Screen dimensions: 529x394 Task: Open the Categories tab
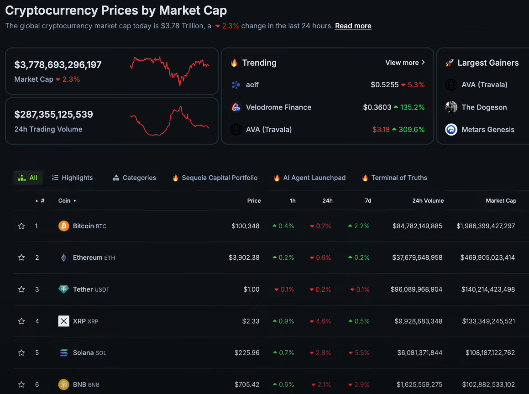pos(134,178)
